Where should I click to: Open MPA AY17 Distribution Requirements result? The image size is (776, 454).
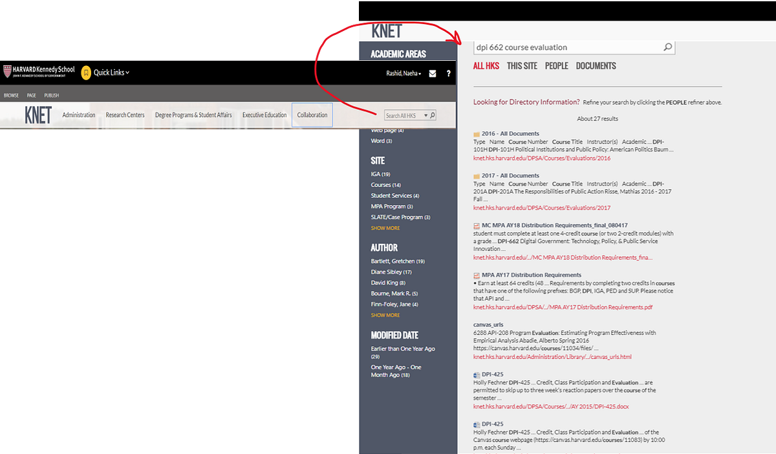(532, 275)
